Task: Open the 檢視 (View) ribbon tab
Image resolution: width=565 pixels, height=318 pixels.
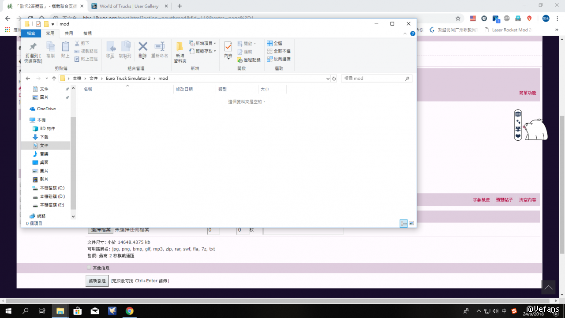Action: (87, 34)
